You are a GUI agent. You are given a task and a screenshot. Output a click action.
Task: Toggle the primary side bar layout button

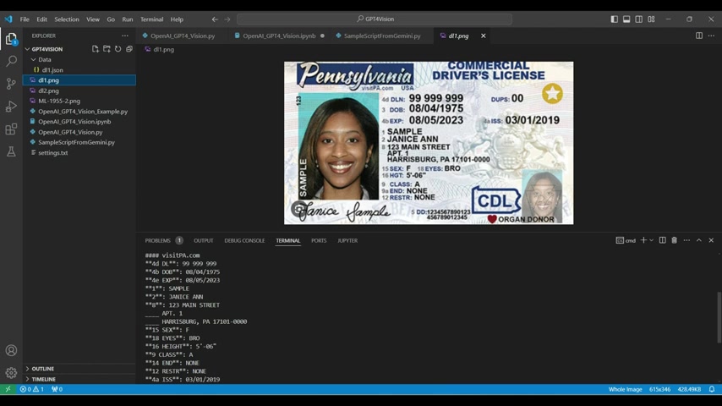click(x=614, y=19)
